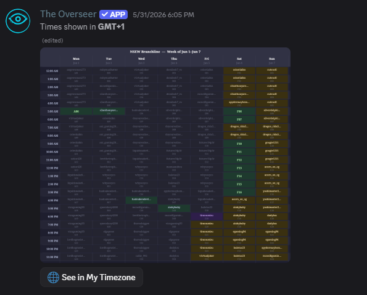Click the See in My Timezone button
This screenshot has height=295, width=367.
point(91,277)
